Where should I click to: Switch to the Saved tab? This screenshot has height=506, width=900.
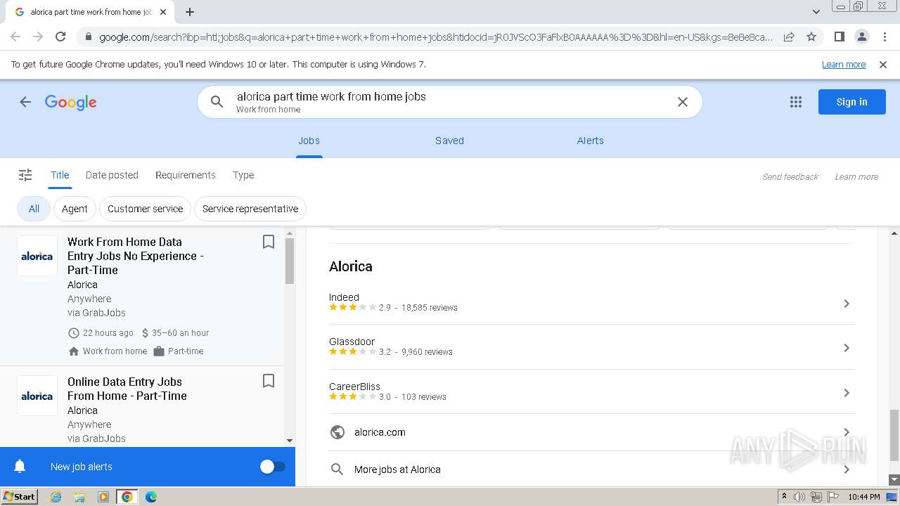point(449,141)
